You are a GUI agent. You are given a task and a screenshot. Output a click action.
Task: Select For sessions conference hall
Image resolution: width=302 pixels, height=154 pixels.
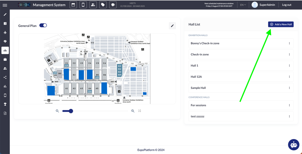coord(198,105)
